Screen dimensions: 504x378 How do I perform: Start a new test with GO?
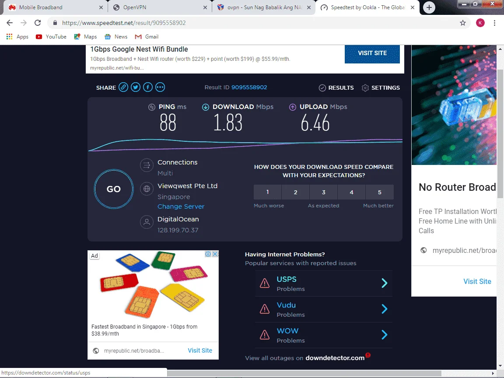pos(114,189)
